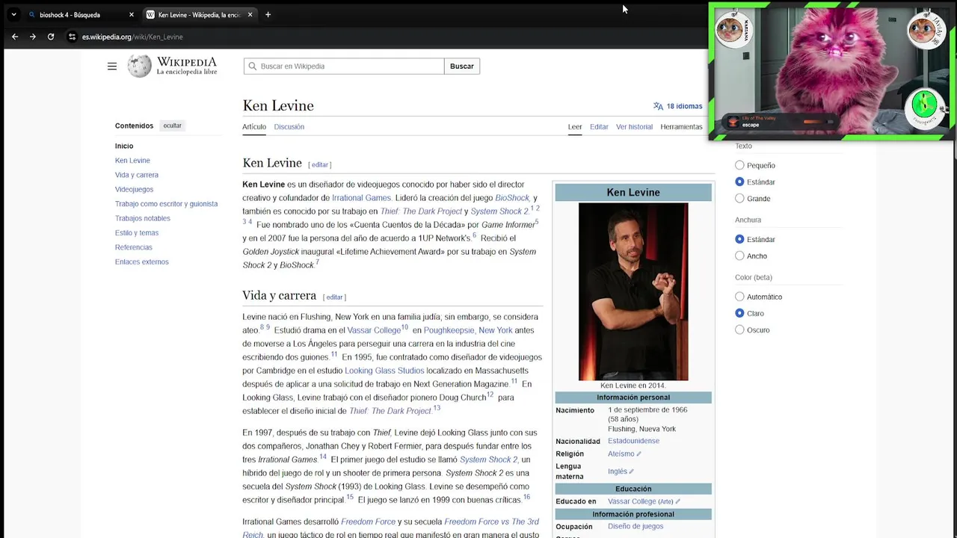Open a new browser tab with plus

point(268,14)
